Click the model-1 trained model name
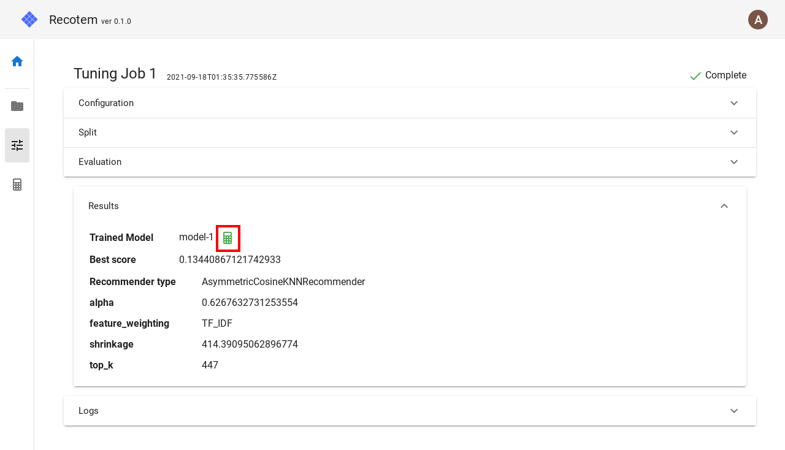The height and width of the screenshot is (450, 785). pos(196,237)
